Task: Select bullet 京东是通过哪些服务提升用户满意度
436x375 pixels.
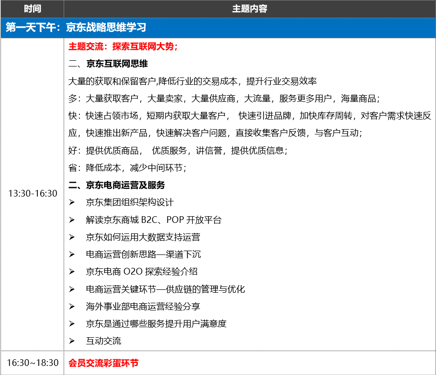Action: [157, 323]
